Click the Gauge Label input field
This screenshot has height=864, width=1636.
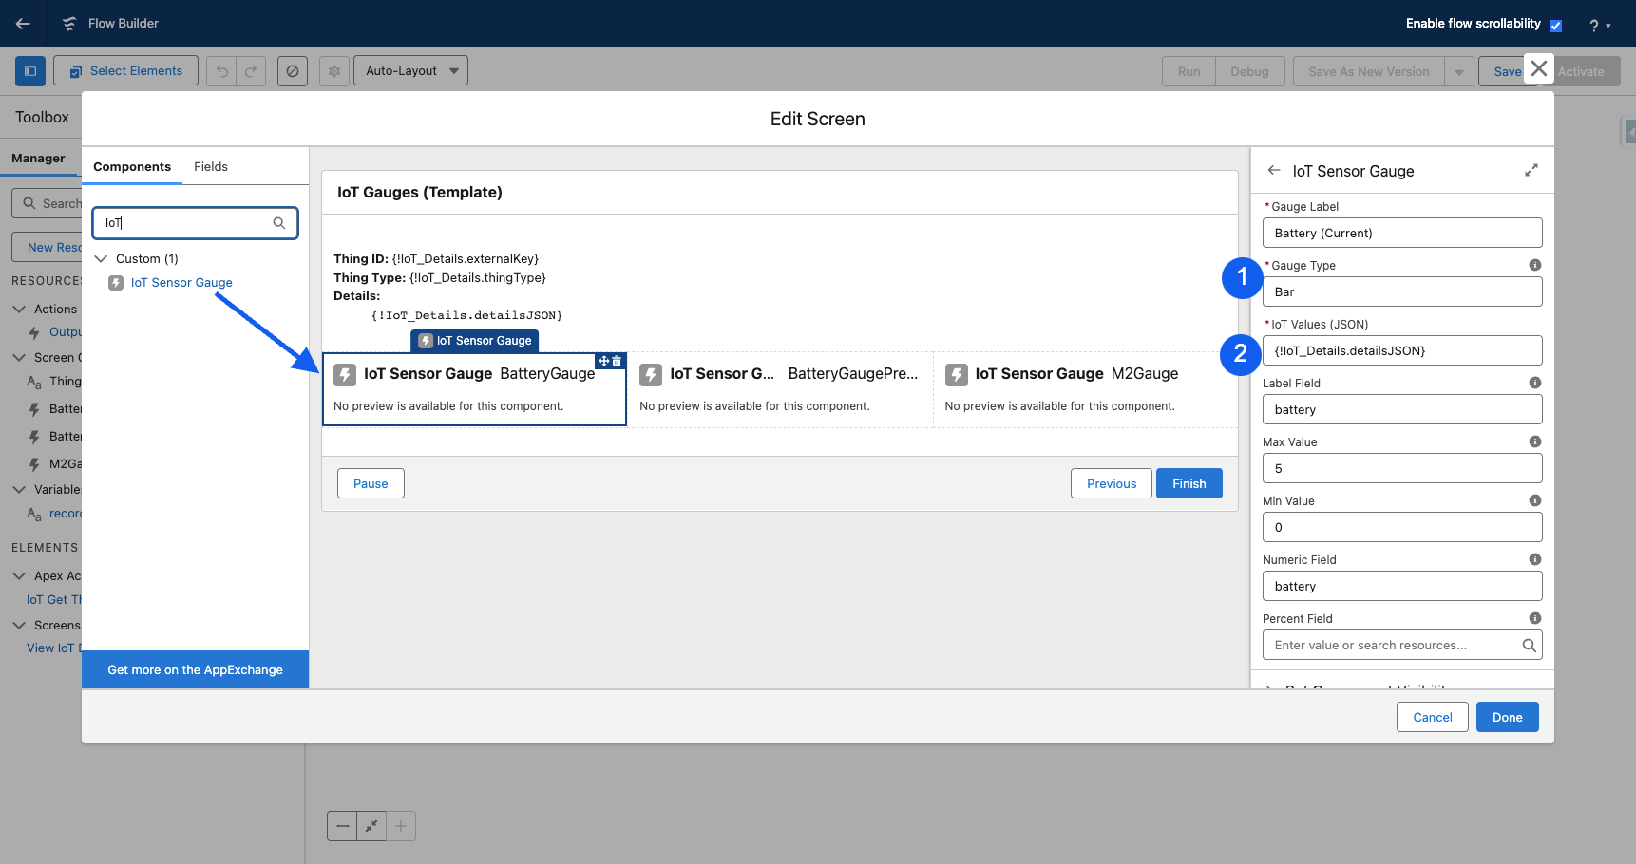[1402, 233]
